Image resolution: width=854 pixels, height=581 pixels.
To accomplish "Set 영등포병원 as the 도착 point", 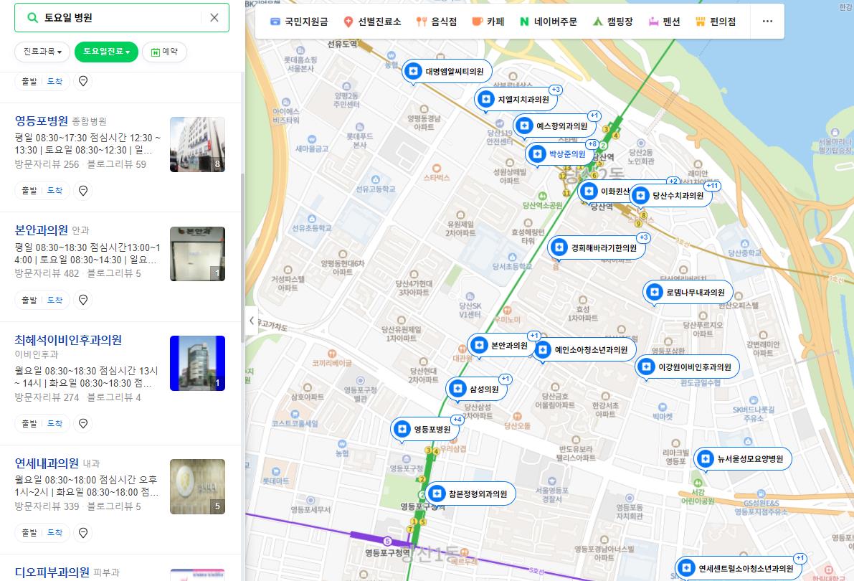I will coord(55,191).
